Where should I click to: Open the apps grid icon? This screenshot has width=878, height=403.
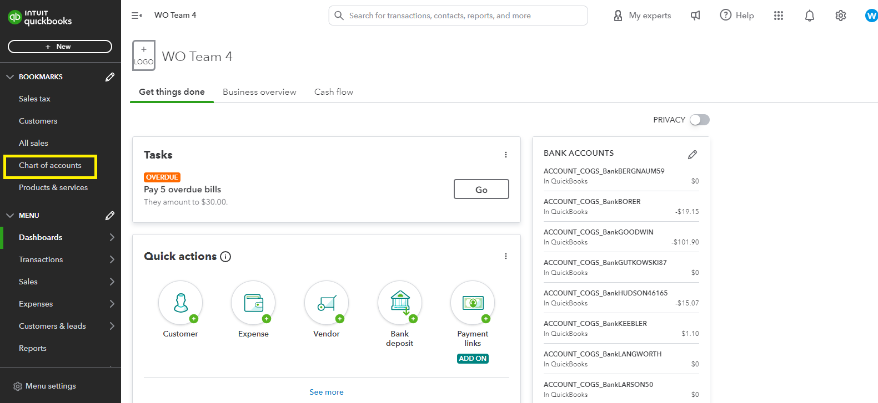(779, 16)
